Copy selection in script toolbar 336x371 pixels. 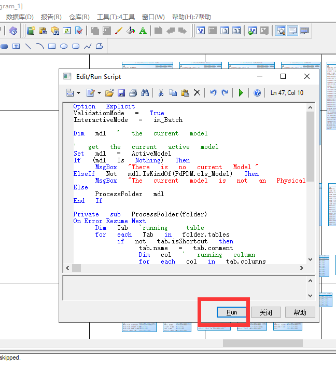pyautogui.click(x=173, y=93)
